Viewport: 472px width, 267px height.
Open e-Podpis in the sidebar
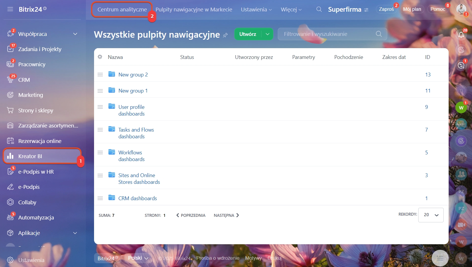(29, 187)
